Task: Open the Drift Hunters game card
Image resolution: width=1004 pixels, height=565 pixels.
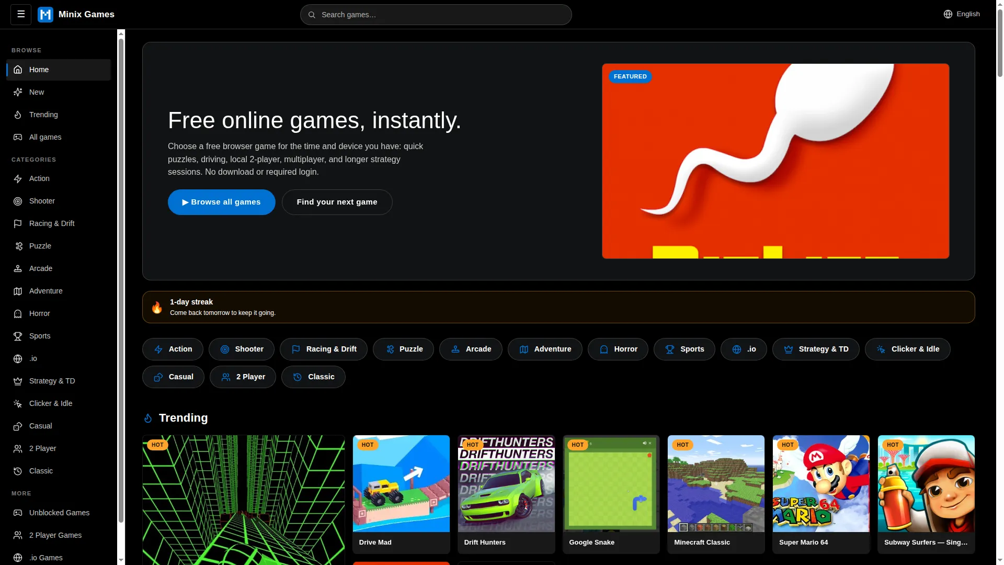Action: coord(506,494)
